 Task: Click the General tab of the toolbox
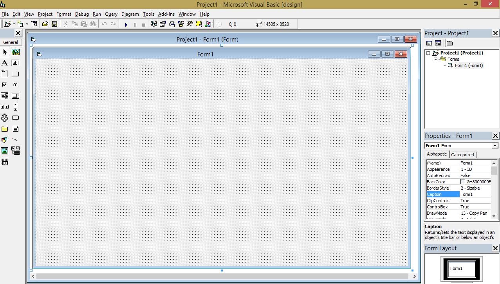[11, 42]
